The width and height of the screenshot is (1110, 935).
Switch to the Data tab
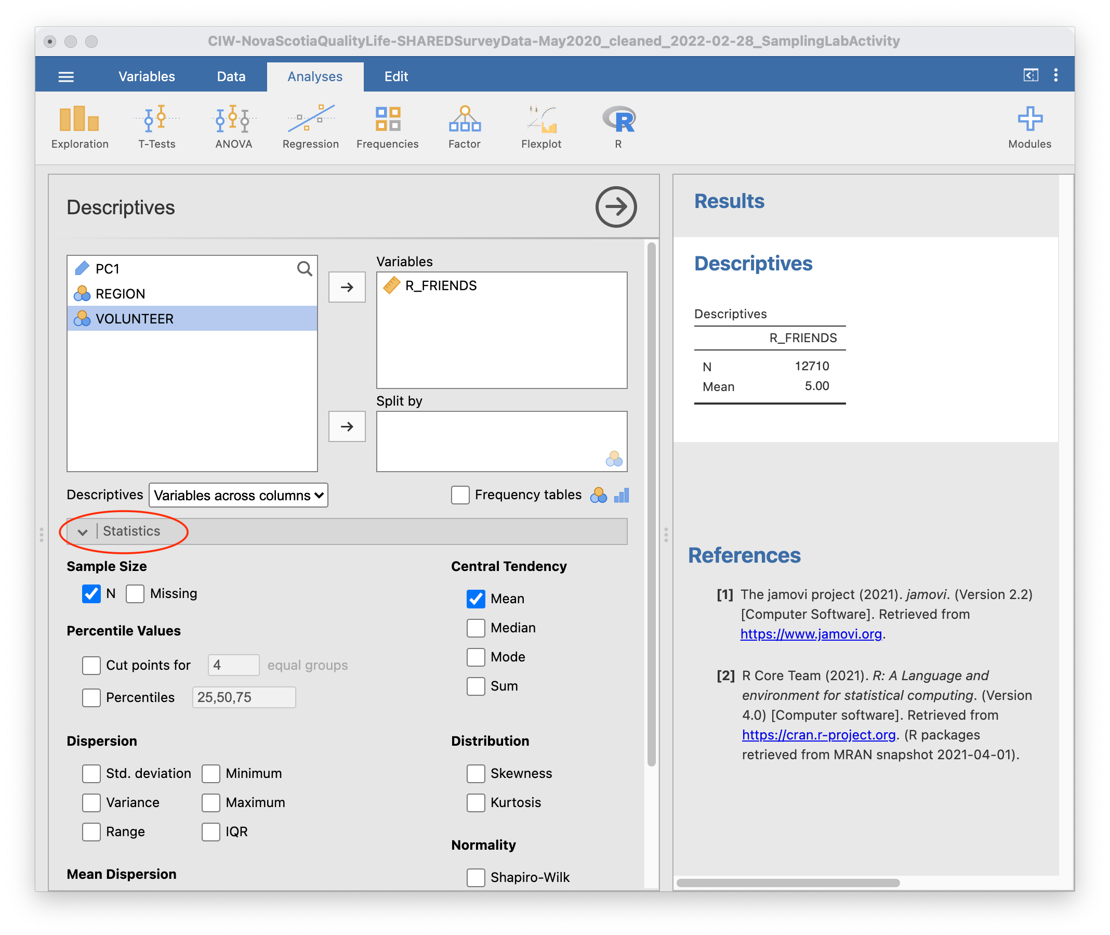click(x=231, y=76)
